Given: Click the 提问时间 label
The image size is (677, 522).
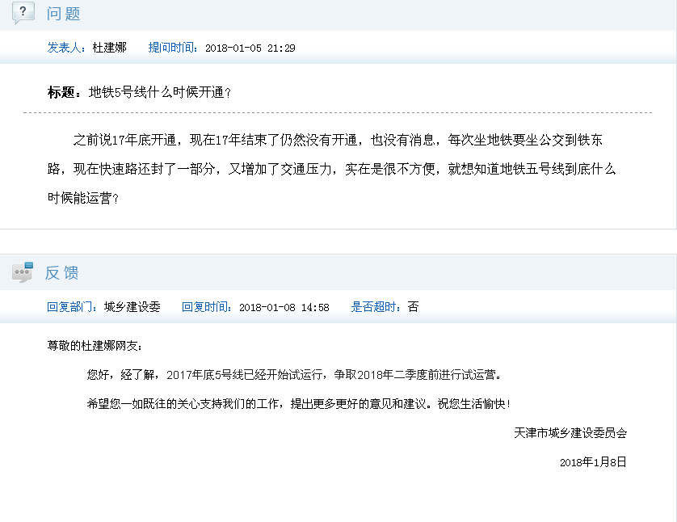Looking at the screenshot, I should [173, 48].
